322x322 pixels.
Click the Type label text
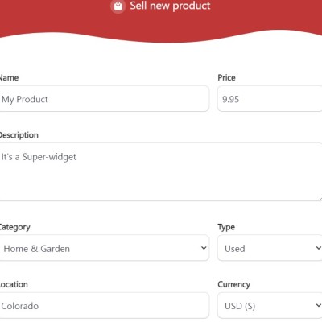pyautogui.click(x=226, y=227)
